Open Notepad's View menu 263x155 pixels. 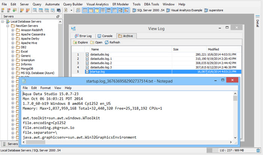coord(58,88)
